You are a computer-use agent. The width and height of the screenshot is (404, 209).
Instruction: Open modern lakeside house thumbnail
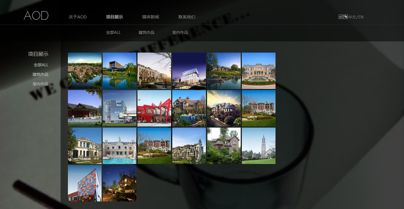119,71
